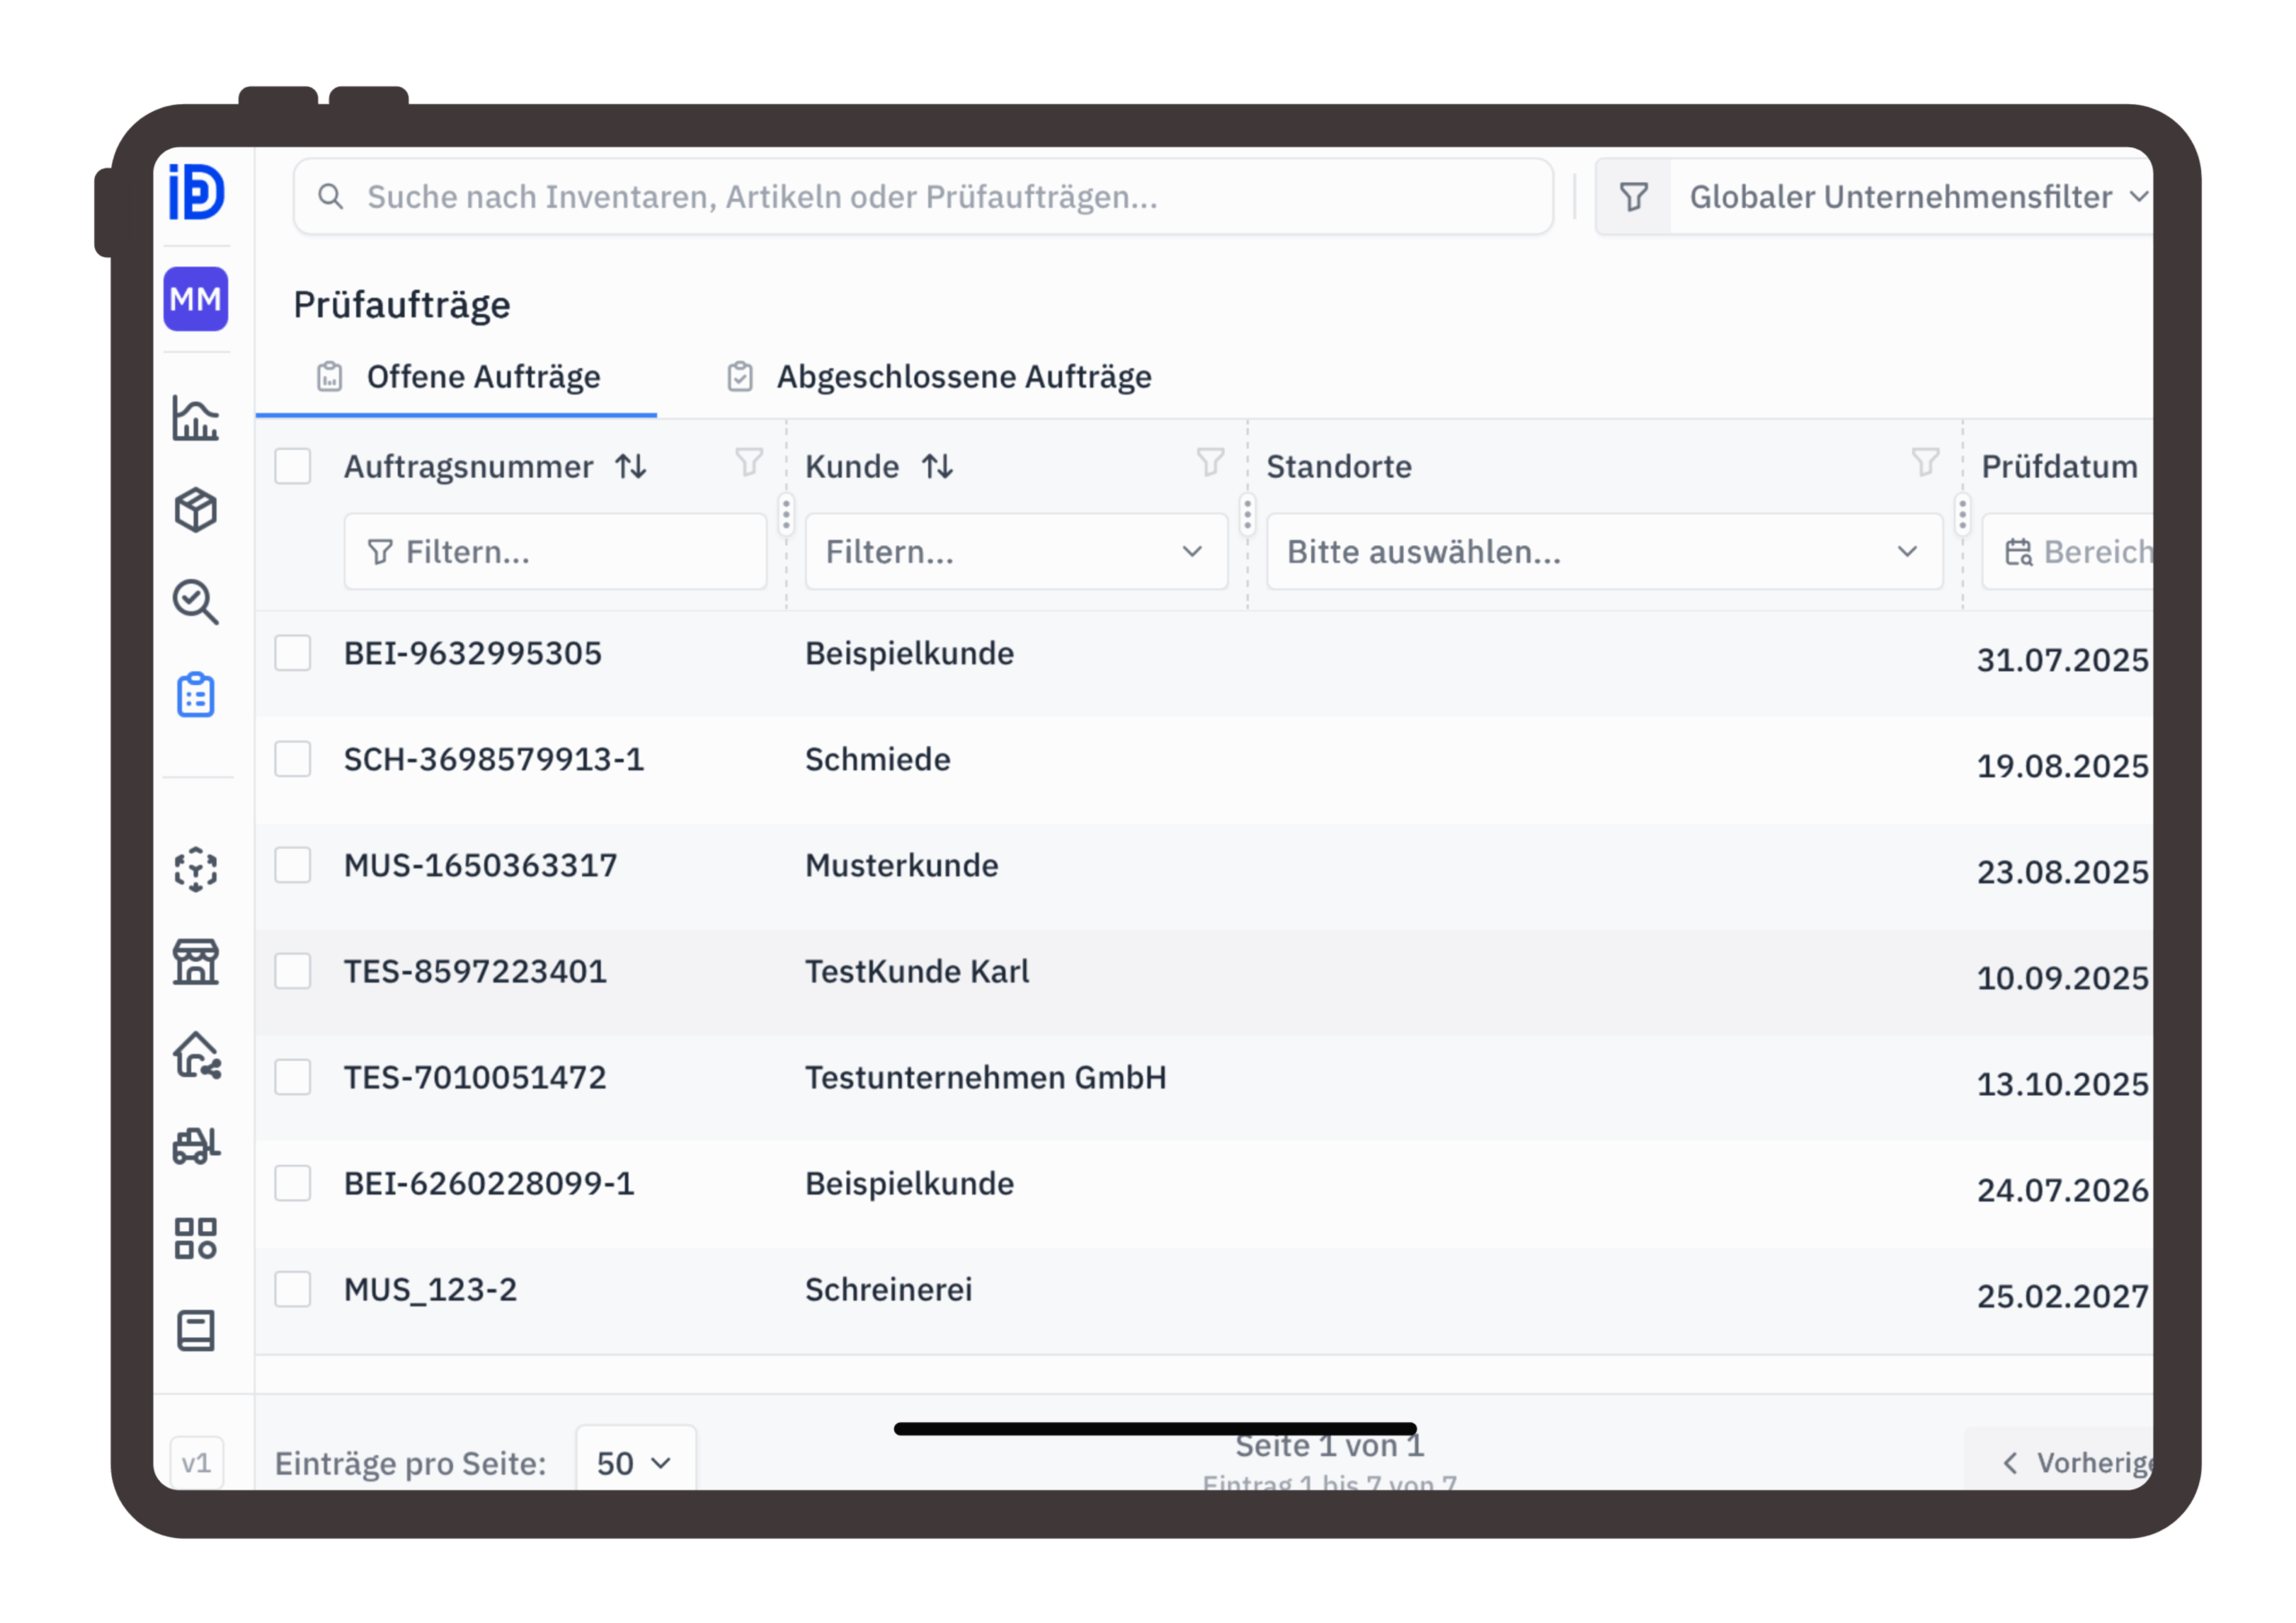Open the dashed cube scan sidebar icon

click(196, 870)
